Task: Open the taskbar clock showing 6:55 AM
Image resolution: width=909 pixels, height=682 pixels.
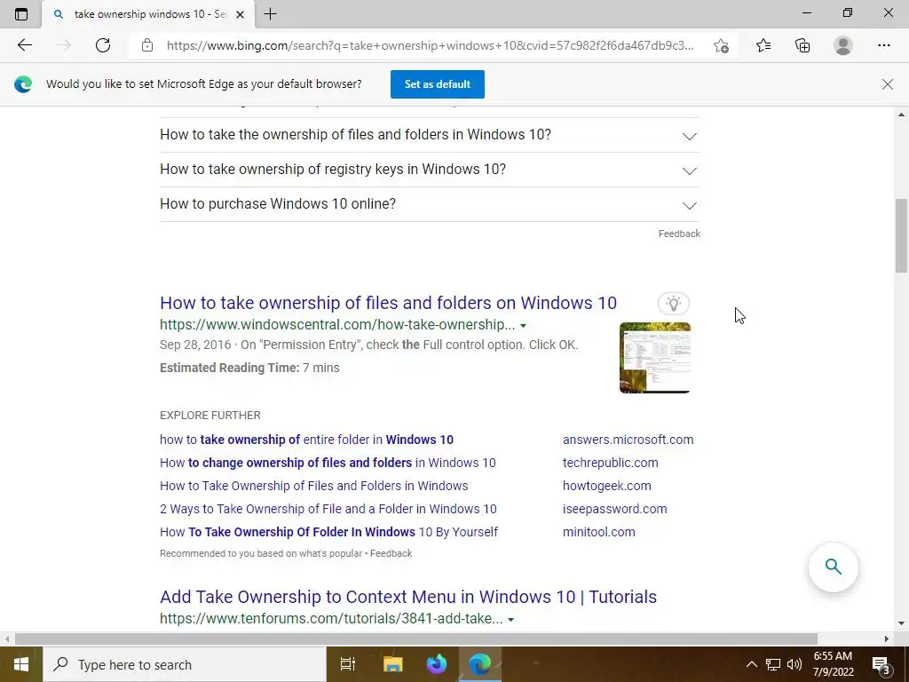Action: point(833,664)
